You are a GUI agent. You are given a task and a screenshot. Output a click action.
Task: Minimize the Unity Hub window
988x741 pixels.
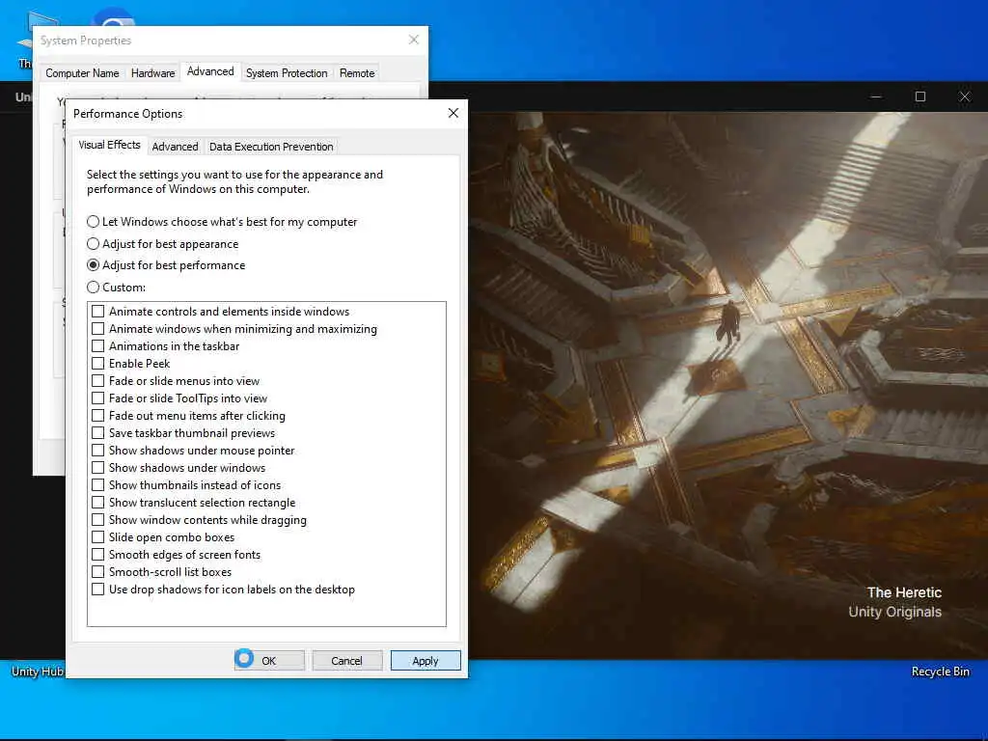[876, 96]
